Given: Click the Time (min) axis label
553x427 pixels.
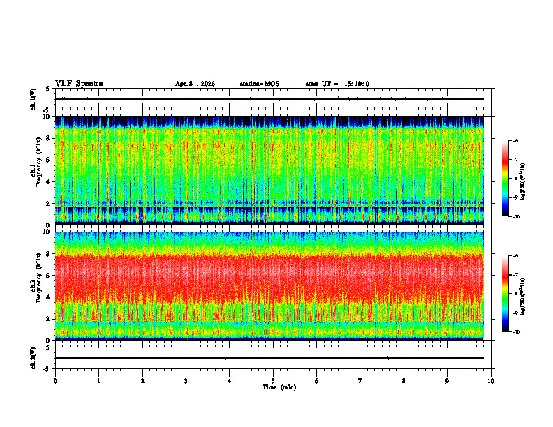Looking at the screenshot, I should coord(279,387).
